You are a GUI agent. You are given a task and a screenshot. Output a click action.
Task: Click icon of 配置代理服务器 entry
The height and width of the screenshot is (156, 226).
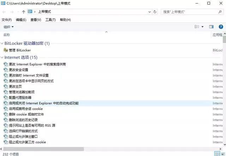[6, 98]
